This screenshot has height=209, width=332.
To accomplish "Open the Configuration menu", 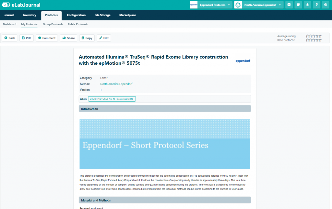I will click(76, 15).
